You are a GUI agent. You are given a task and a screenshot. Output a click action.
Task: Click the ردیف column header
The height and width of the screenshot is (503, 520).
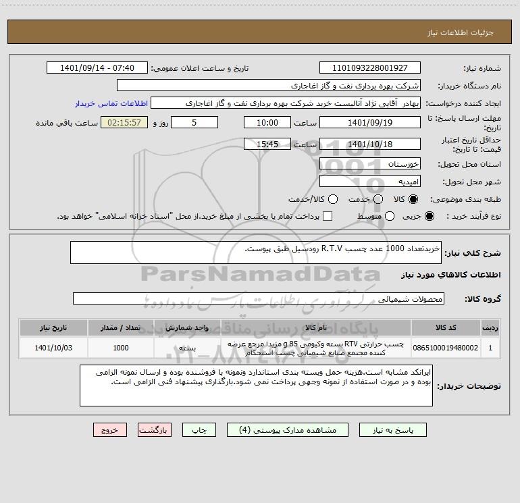pyautogui.click(x=490, y=327)
